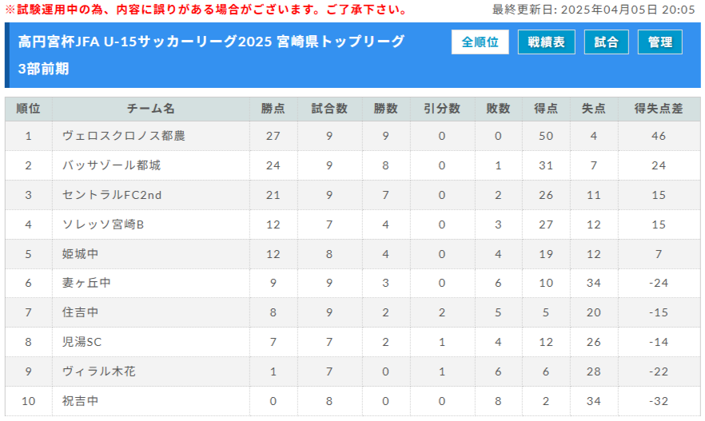
Task: Click the 得失点差 column header
Action: pyautogui.click(x=658, y=109)
